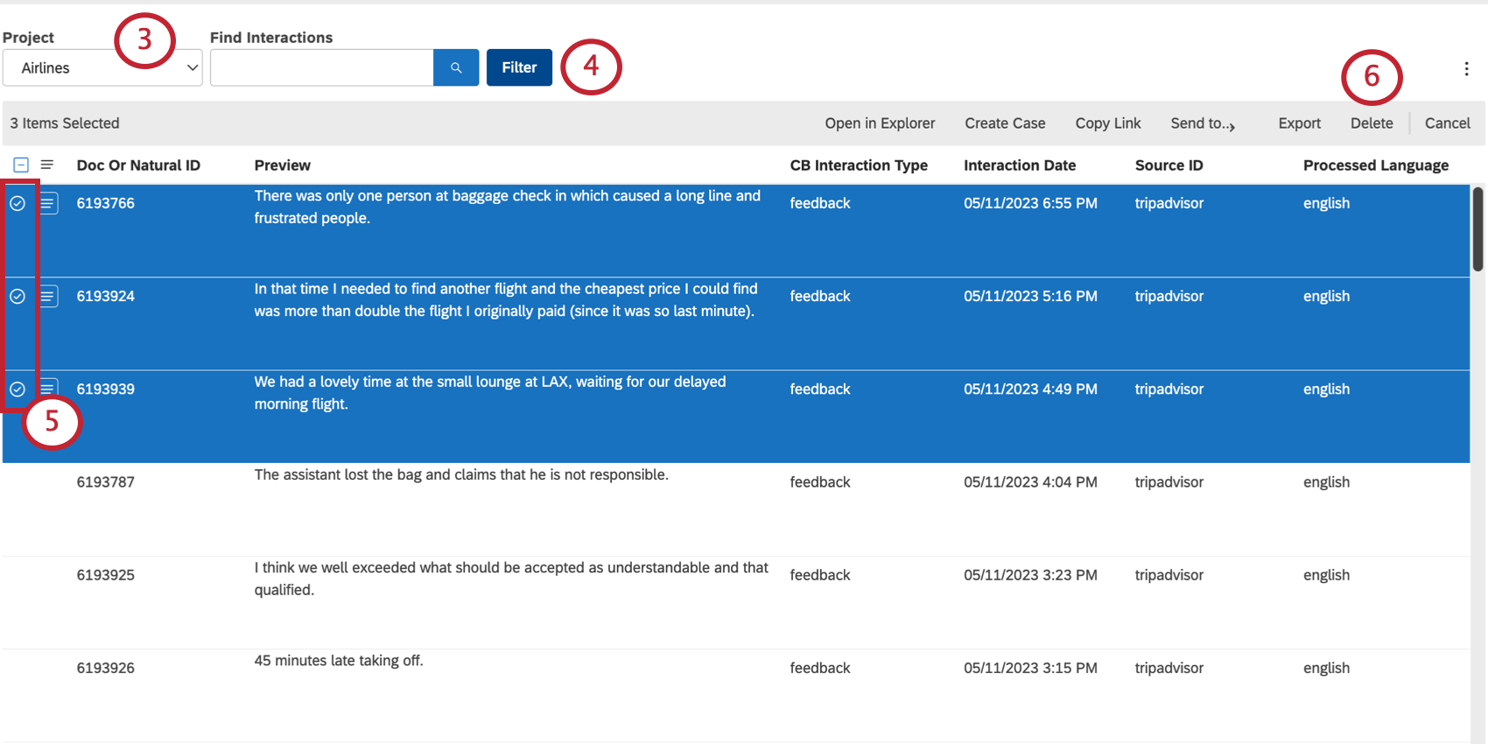Choose Open in Explorer action
This screenshot has height=744, width=1488.
[x=879, y=123]
